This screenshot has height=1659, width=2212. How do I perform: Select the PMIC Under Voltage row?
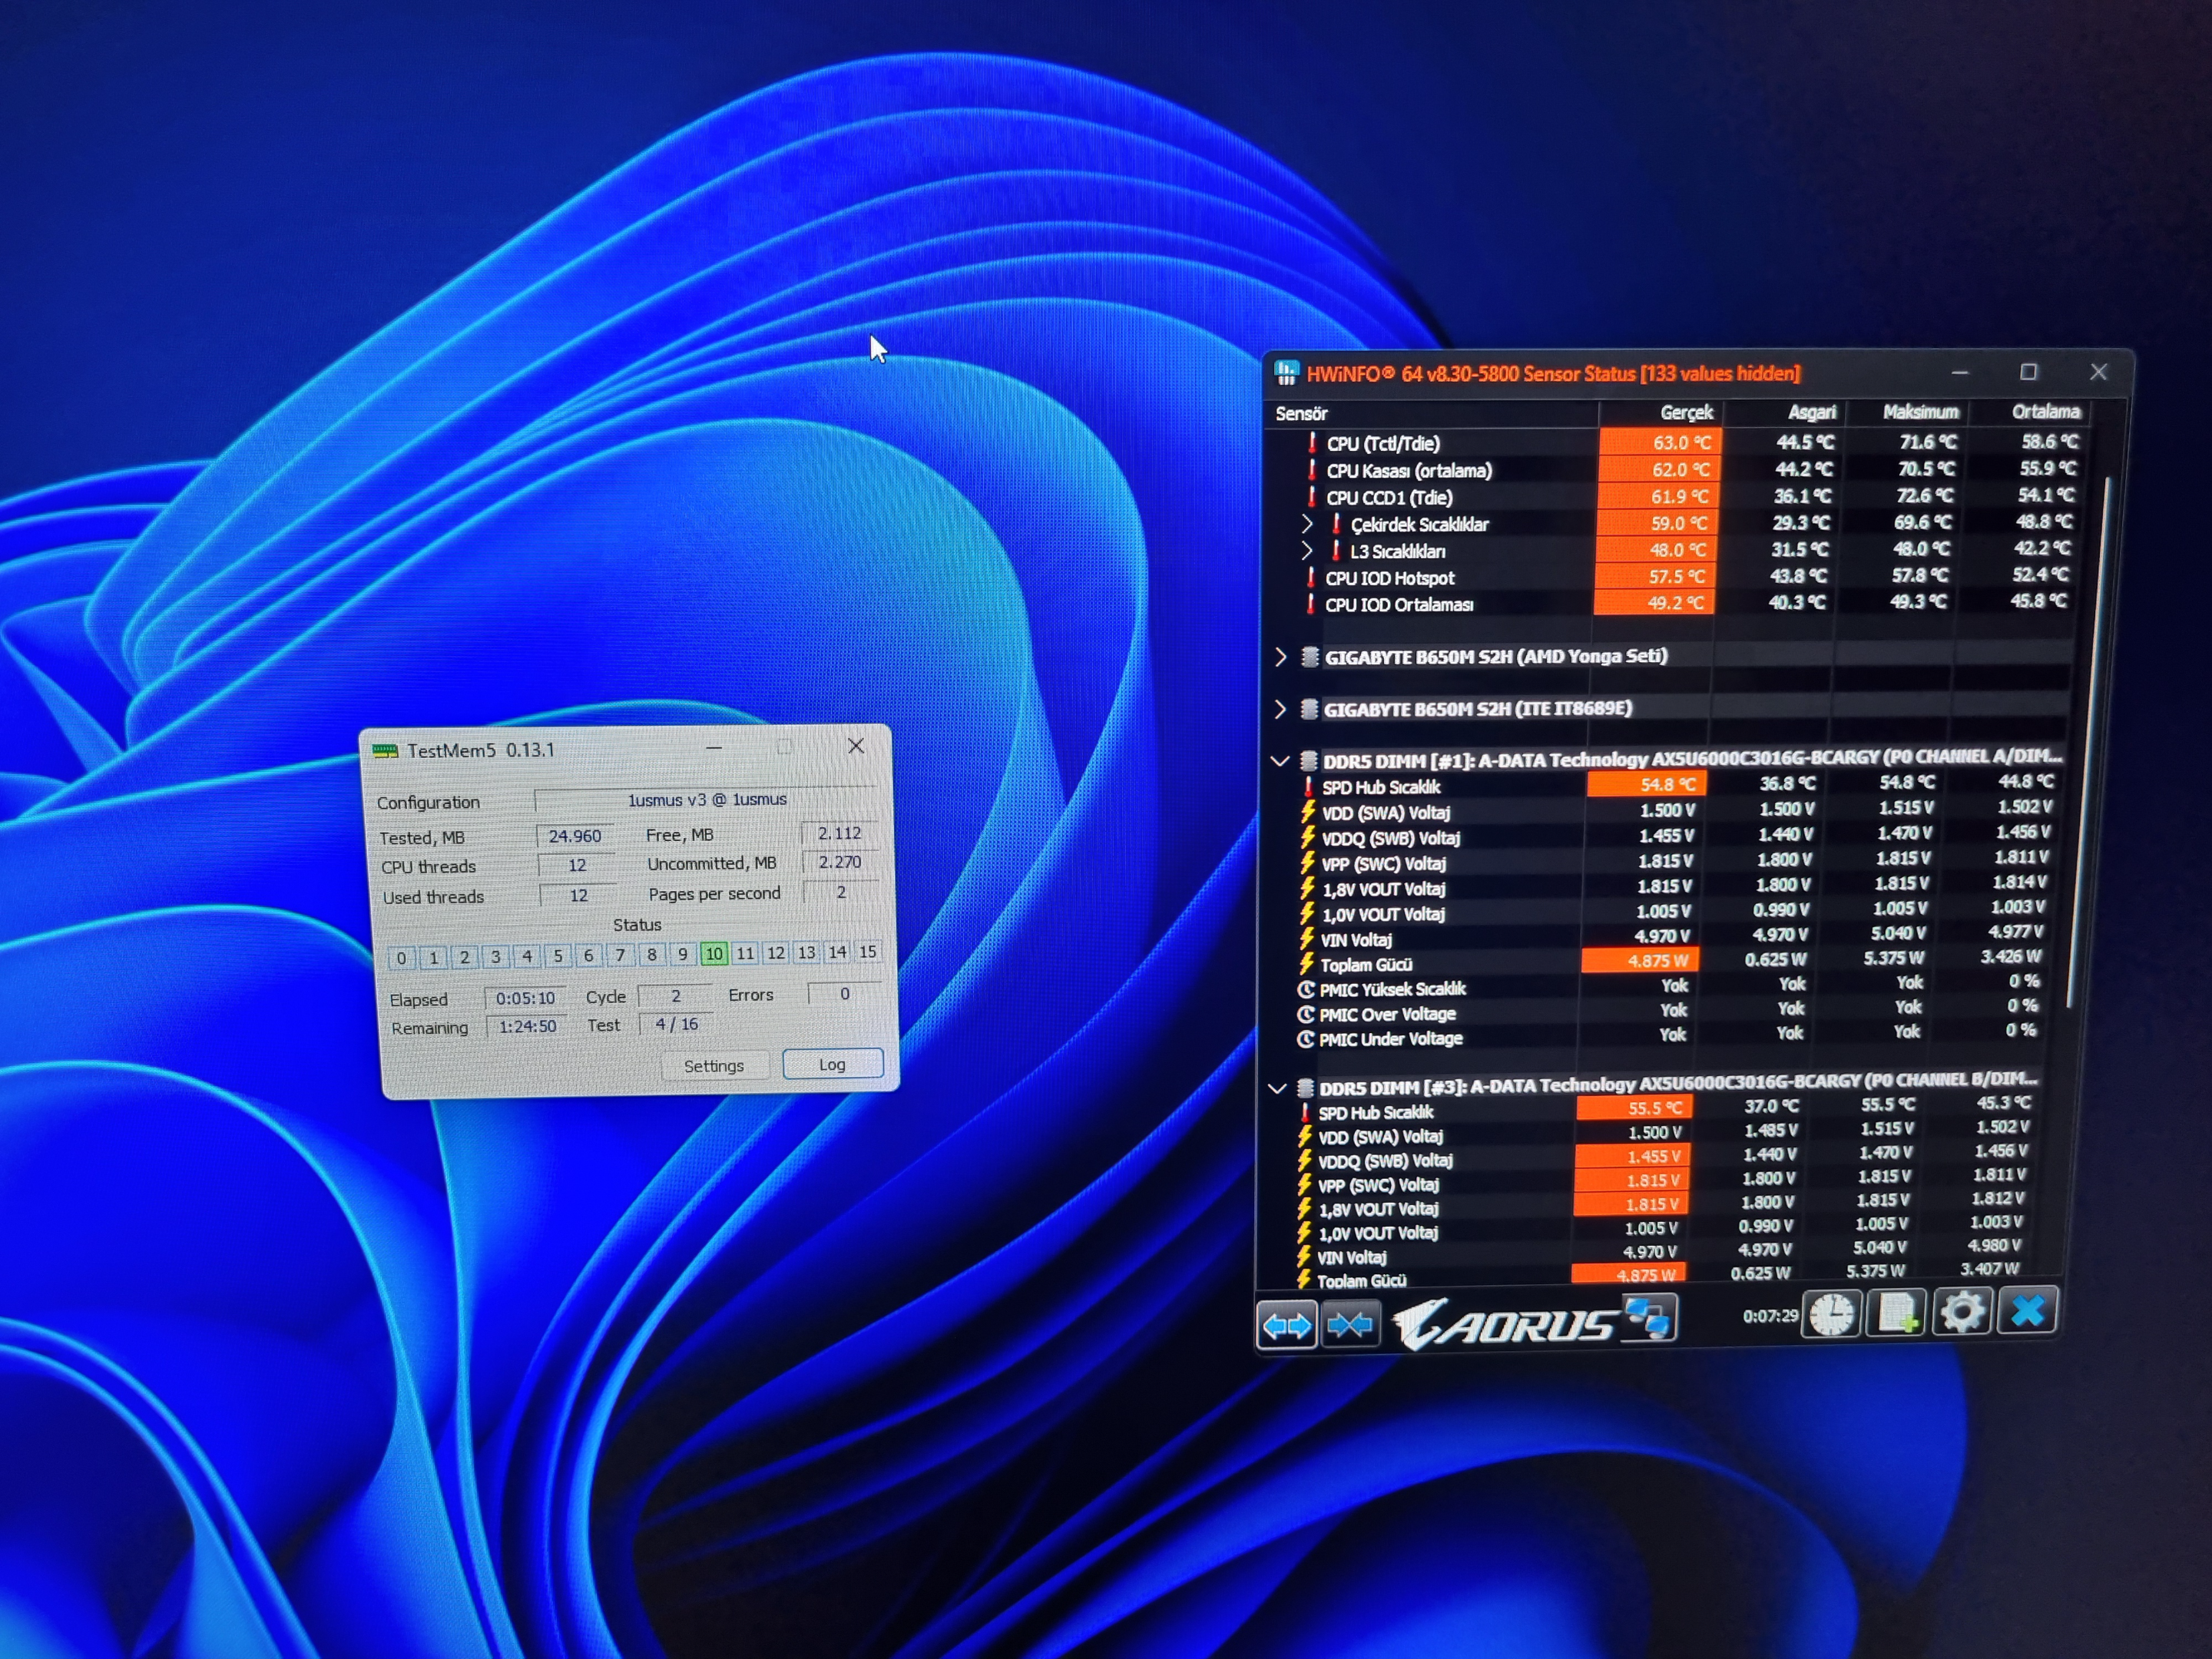(x=1666, y=1036)
